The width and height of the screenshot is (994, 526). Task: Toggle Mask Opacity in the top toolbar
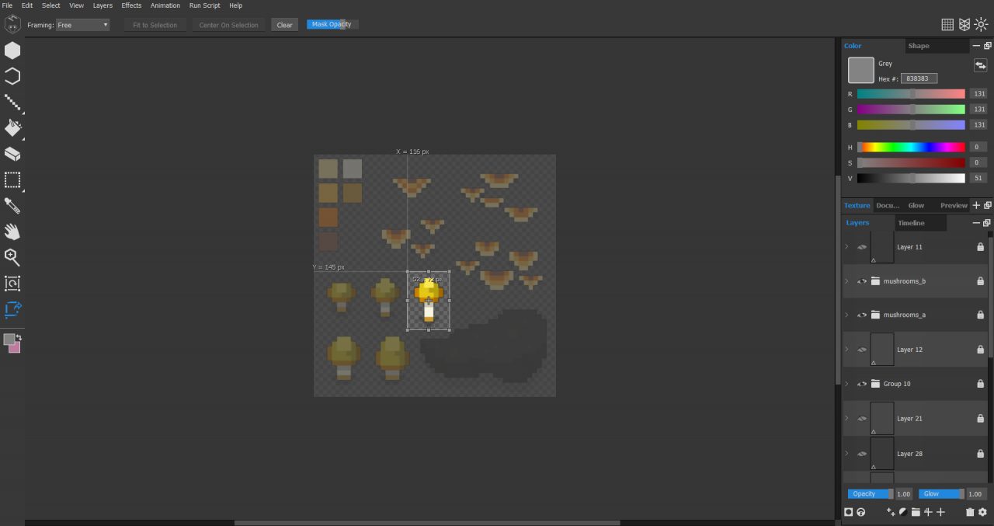click(332, 24)
